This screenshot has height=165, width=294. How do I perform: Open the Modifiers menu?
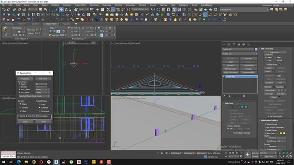(x=55, y=5)
